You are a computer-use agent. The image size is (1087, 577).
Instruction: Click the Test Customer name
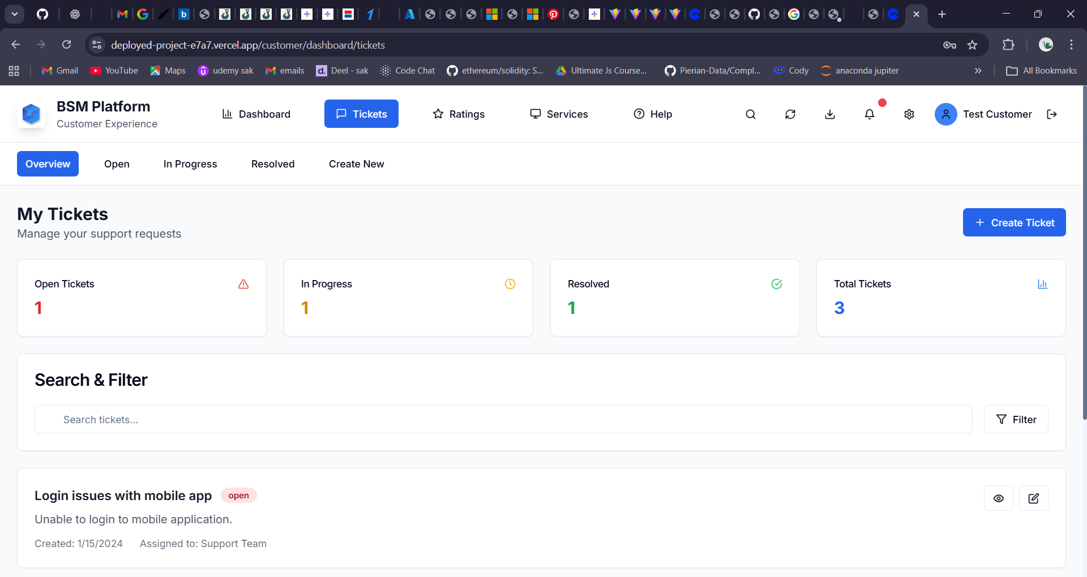coord(997,114)
